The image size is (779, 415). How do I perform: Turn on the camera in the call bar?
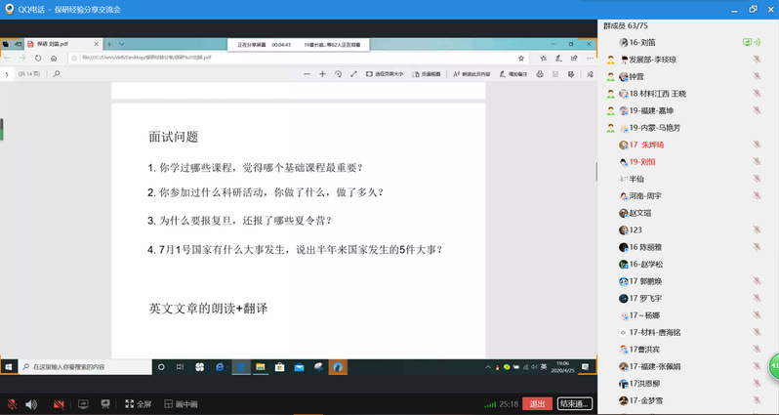click(x=59, y=404)
